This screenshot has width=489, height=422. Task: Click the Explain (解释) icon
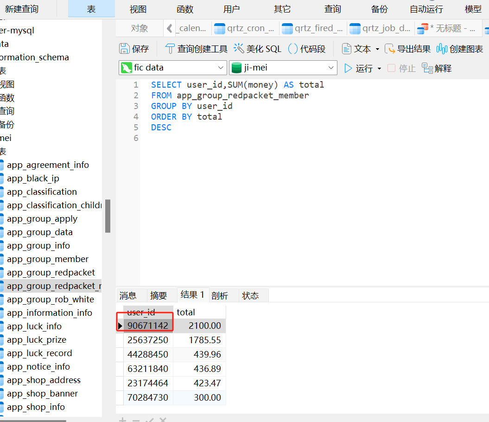point(427,68)
